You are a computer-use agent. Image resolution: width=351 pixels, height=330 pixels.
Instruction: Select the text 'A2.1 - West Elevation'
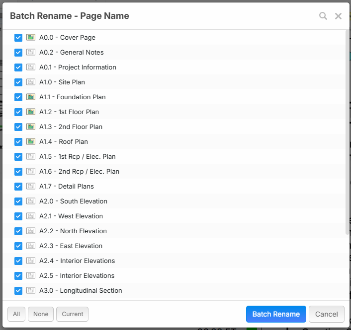(x=71, y=216)
